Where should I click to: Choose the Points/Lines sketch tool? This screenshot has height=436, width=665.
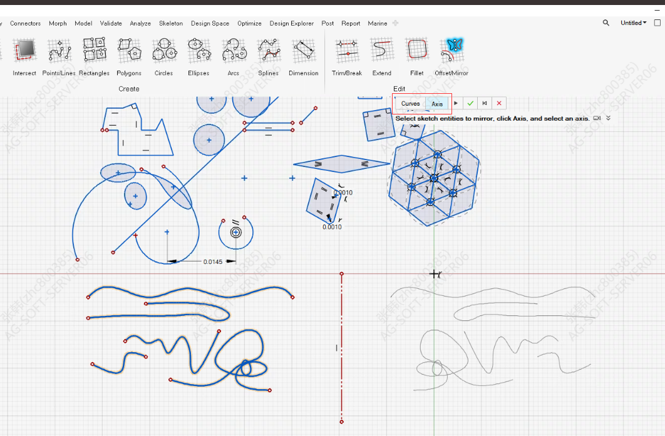[x=60, y=50]
